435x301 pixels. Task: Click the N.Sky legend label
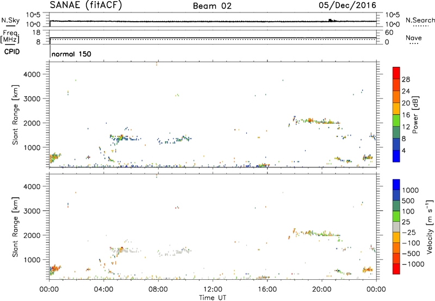pyautogui.click(x=10, y=20)
